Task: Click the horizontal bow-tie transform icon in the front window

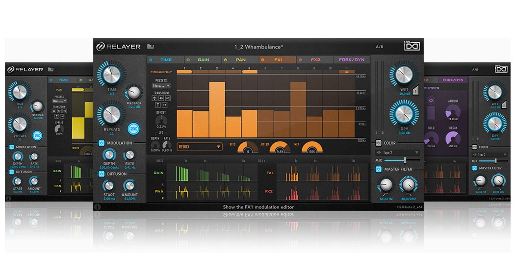Action: [x=164, y=104]
